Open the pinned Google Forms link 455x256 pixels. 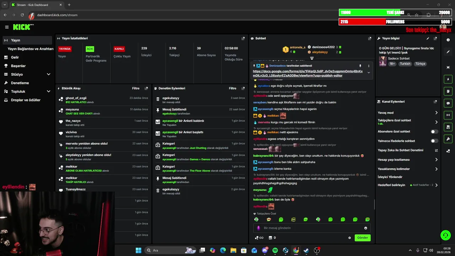tap(307, 73)
